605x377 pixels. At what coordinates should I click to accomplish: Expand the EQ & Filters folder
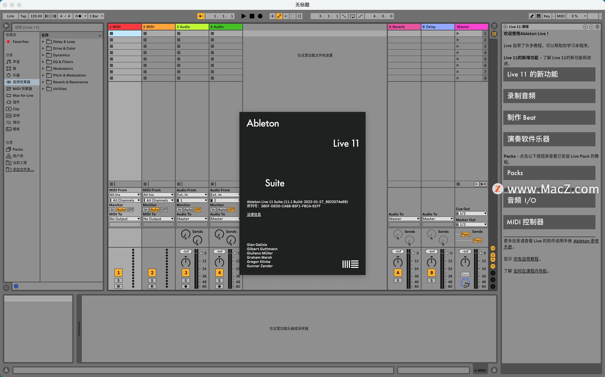pos(43,62)
